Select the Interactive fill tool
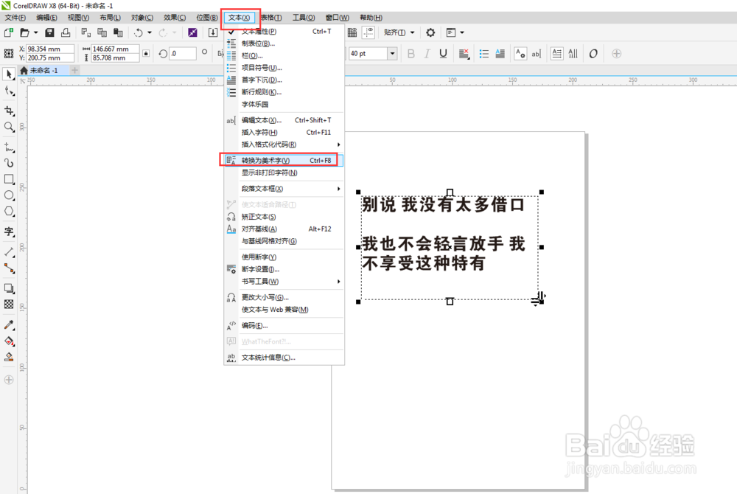 tap(9, 341)
